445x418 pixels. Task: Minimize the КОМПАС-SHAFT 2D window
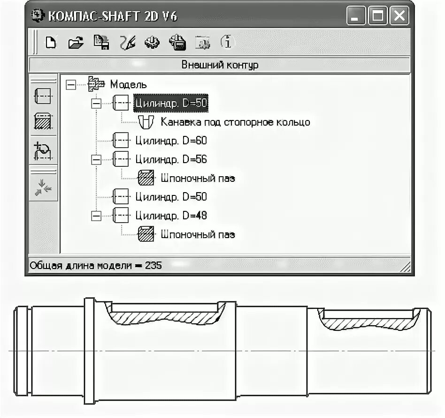356,15
